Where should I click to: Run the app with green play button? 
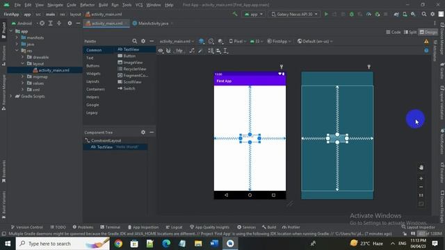pos(326,14)
